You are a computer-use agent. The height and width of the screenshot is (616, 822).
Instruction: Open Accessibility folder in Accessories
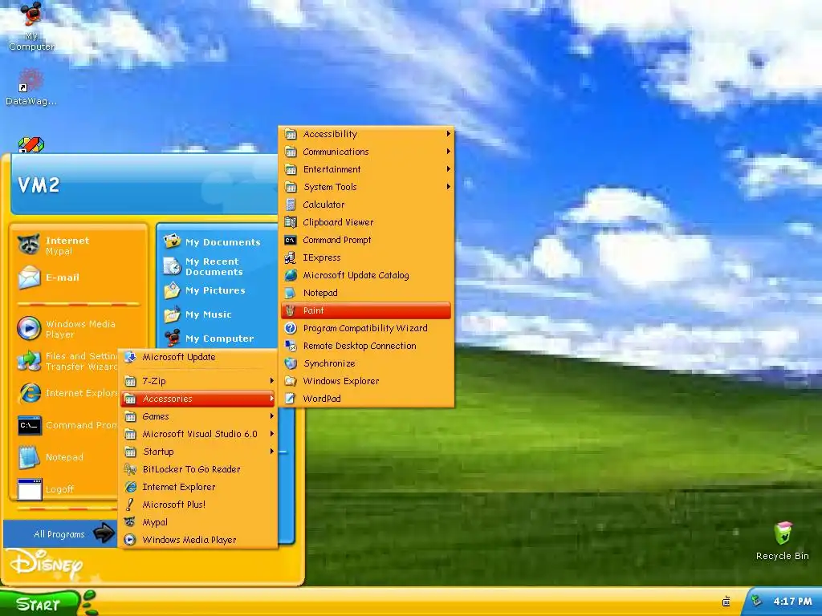click(x=366, y=134)
